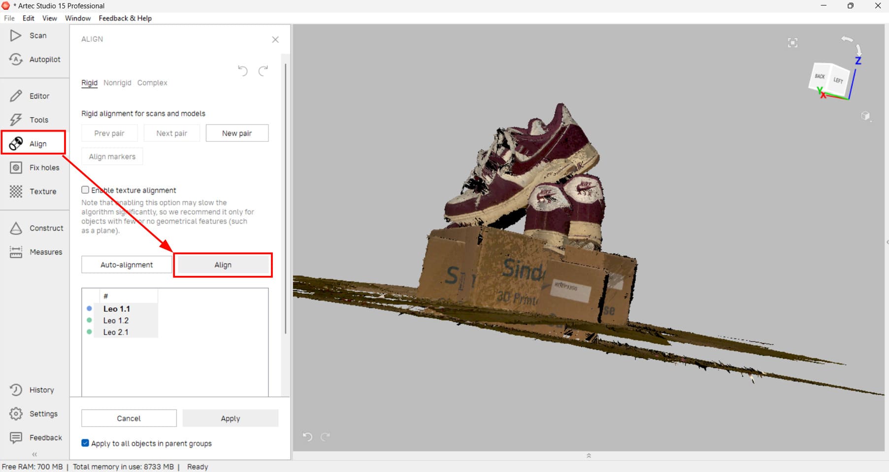Undo the last alignment step in panel
This screenshot has width=889, height=472.
coord(243,70)
